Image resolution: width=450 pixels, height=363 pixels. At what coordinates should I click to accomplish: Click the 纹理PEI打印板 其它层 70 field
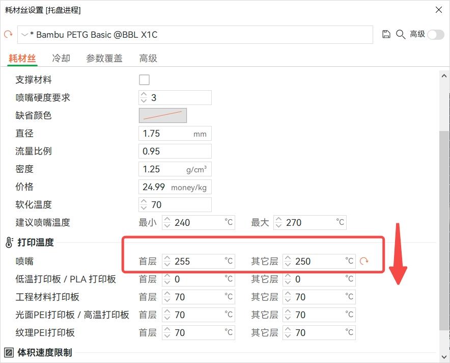tap(319, 332)
